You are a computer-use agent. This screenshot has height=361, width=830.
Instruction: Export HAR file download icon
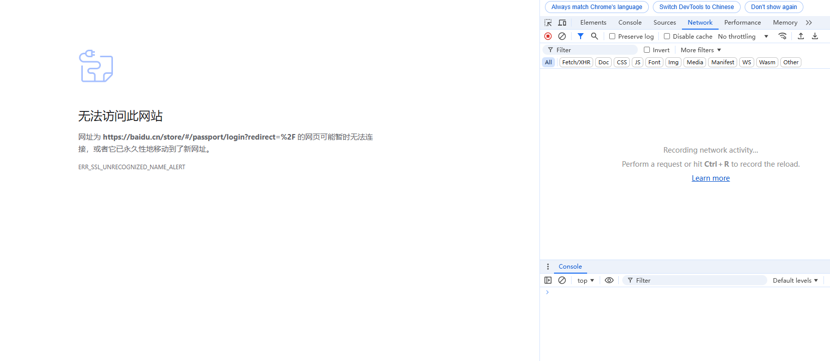[x=815, y=36]
